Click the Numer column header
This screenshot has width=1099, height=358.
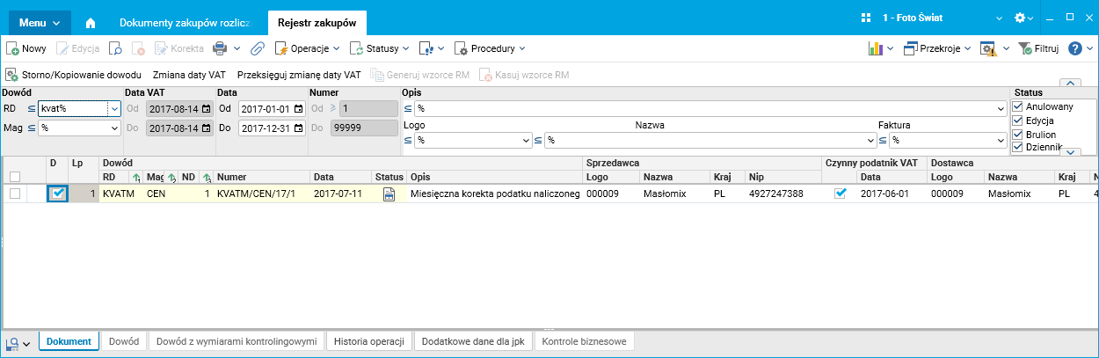[262, 177]
